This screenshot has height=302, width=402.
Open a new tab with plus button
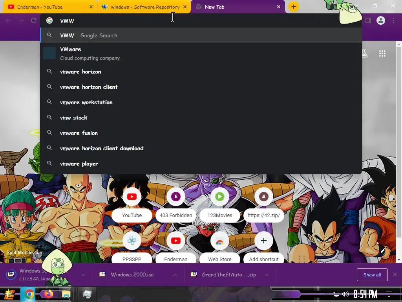point(294,7)
